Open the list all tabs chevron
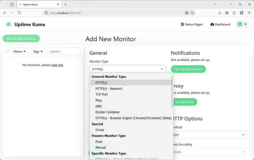This screenshot has height=160, width=254. click(x=215, y=5)
